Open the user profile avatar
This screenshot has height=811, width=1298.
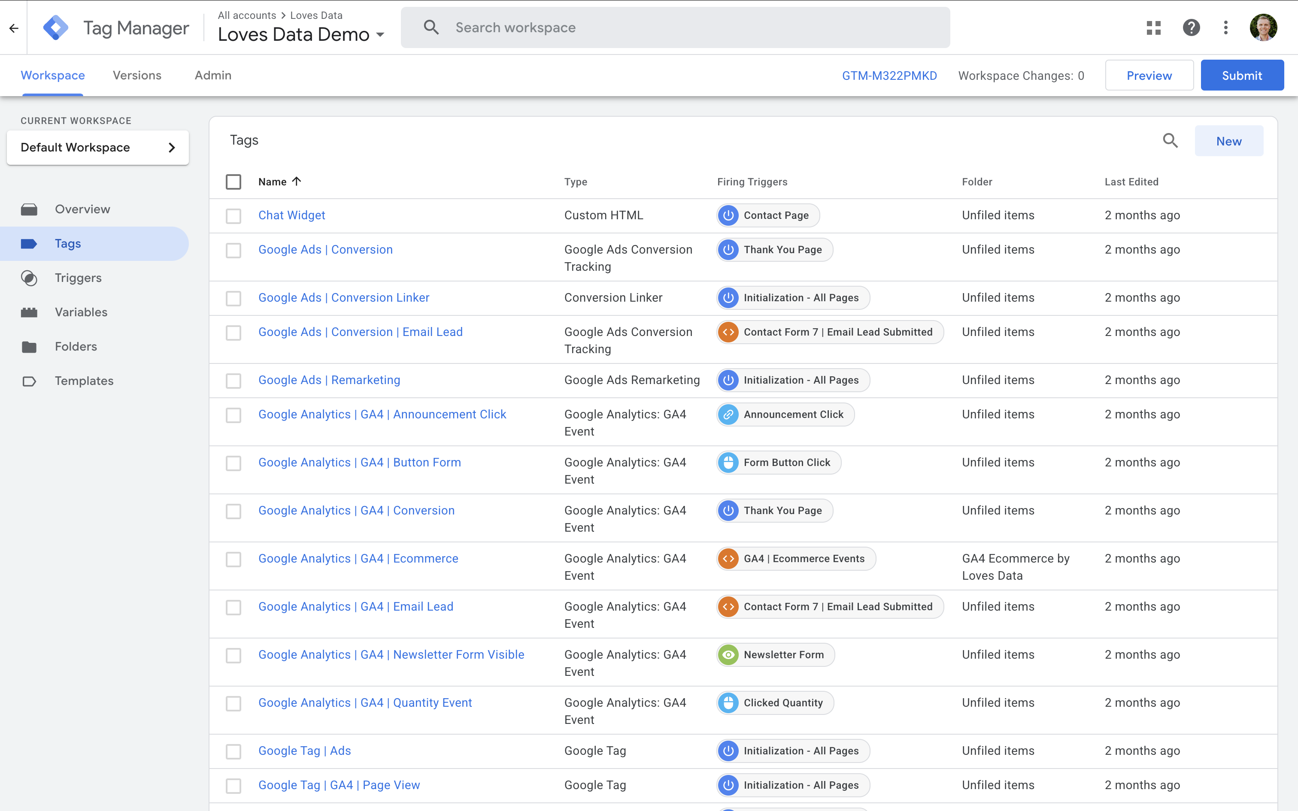(x=1263, y=28)
